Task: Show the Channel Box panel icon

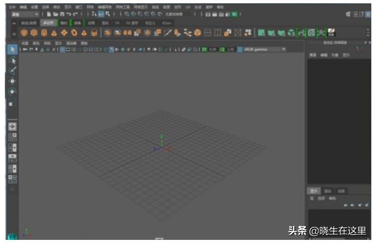Action: pyautogui.click(x=369, y=14)
